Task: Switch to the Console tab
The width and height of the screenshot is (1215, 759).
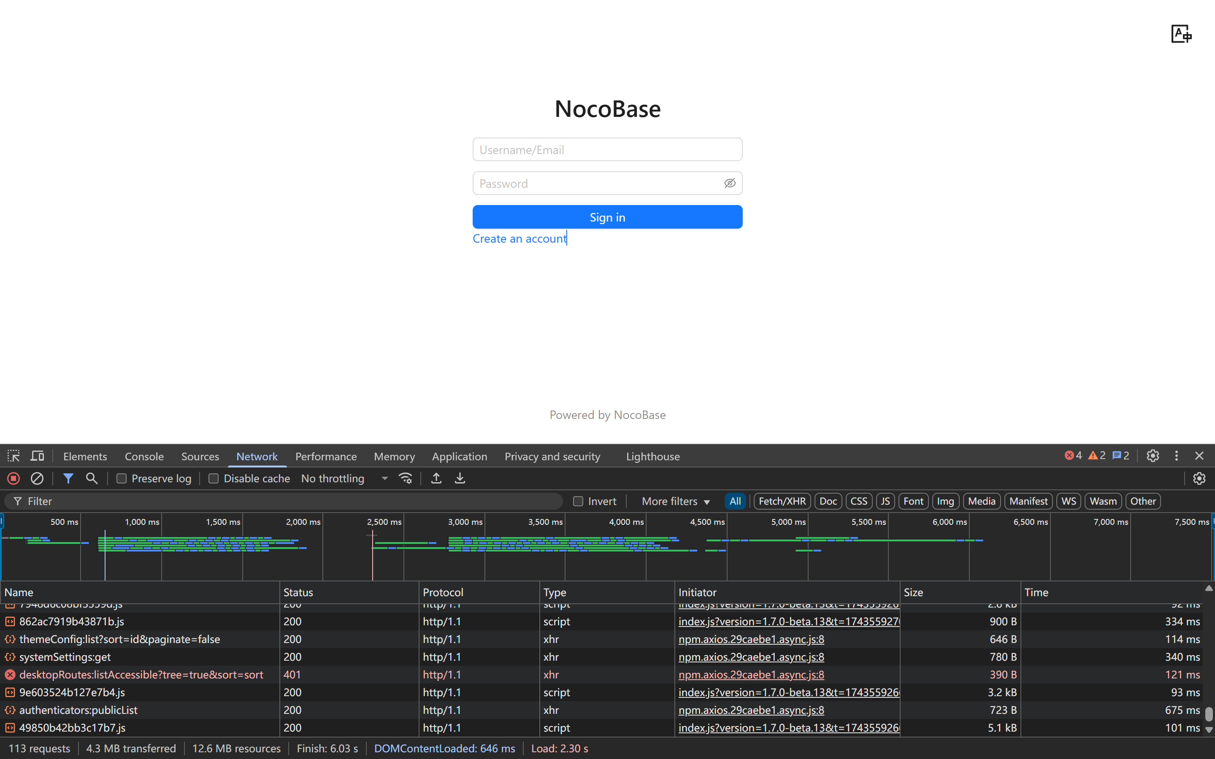Action: [x=144, y=456]
